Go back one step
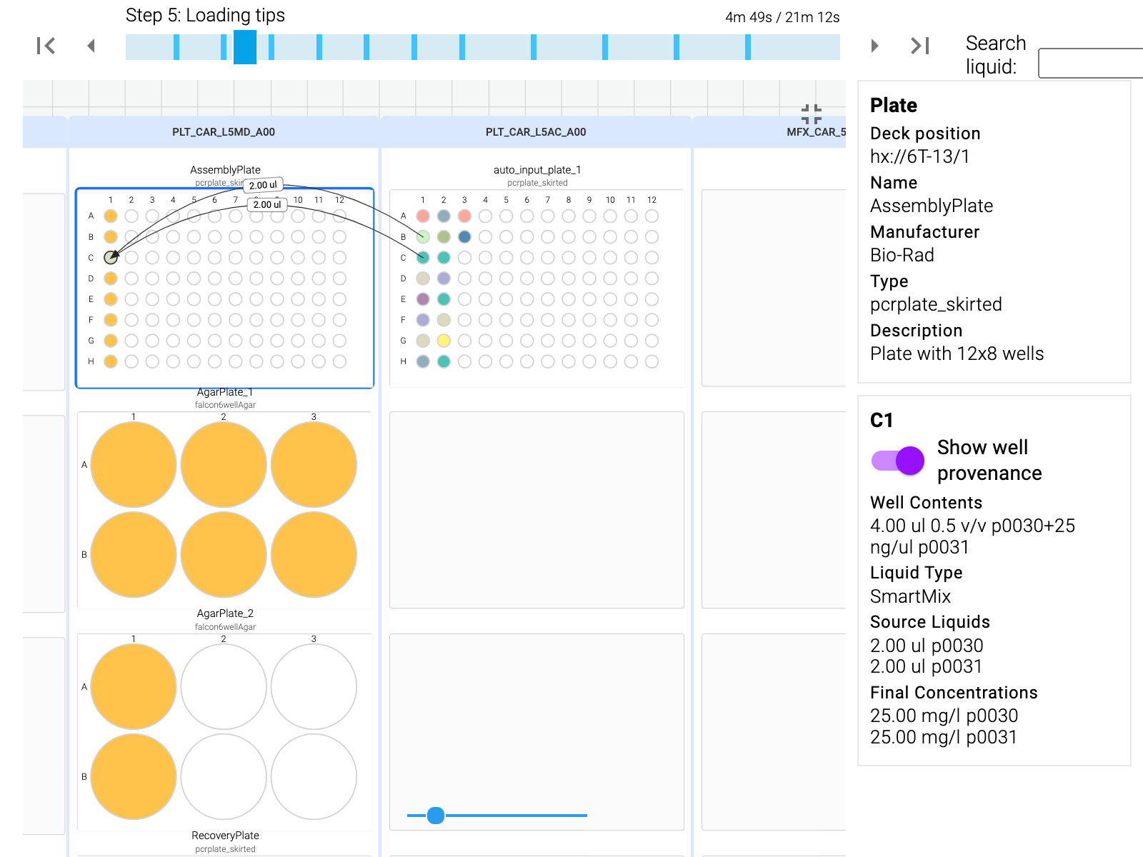This screenshot has height=857, width=1143. pyautogui.click(x=91, y=46)
